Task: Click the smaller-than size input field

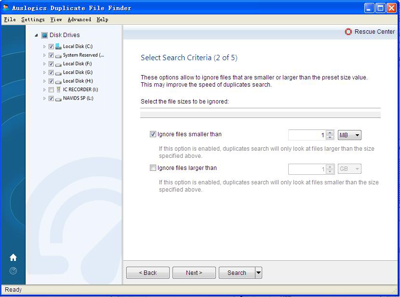Action: coord(307,135)
